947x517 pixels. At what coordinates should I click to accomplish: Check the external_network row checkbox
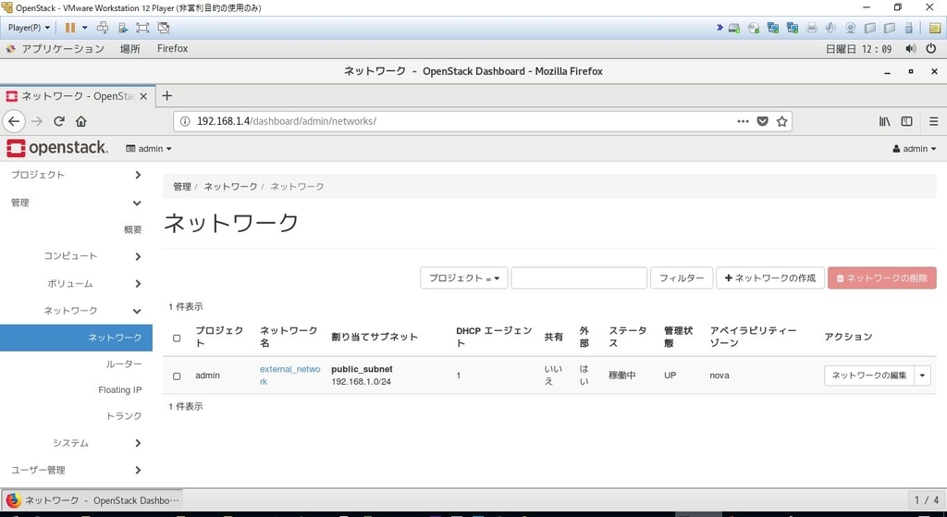pyautogui.click(x=177, y=375)
